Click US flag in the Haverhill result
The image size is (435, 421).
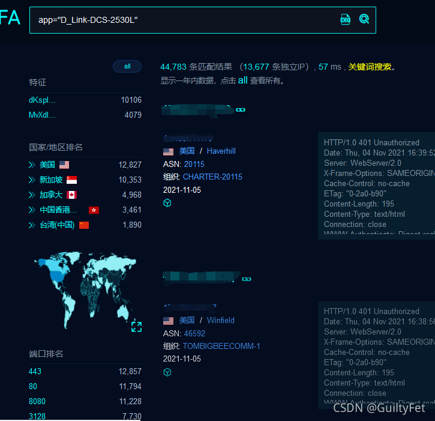click(168, 151)
